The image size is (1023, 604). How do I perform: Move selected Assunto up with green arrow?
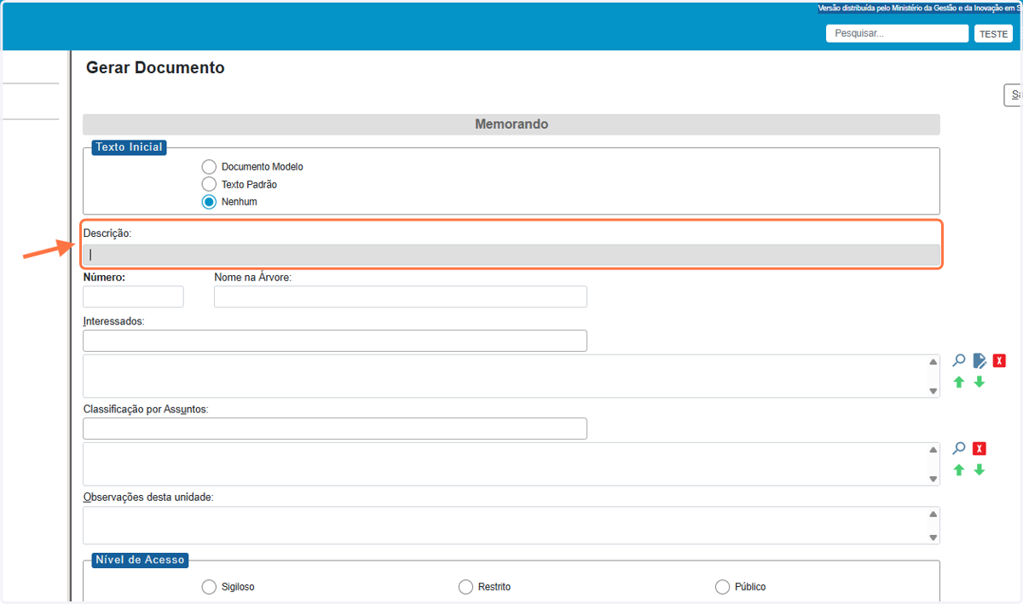click(959, 469)
